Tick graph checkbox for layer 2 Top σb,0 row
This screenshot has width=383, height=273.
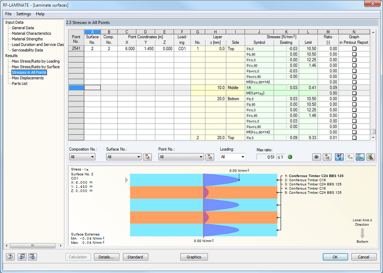pos(354,138)
